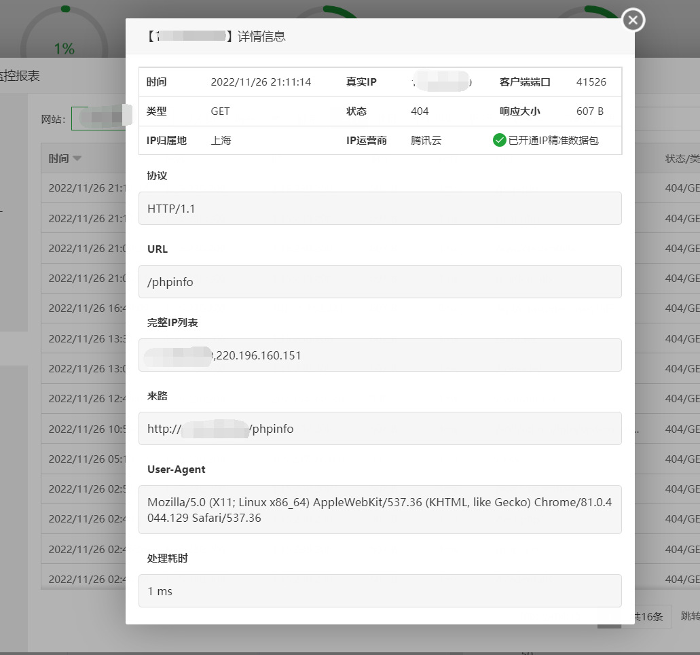
Task: Click inside the User-Agent text box
Action: point(380,510)
